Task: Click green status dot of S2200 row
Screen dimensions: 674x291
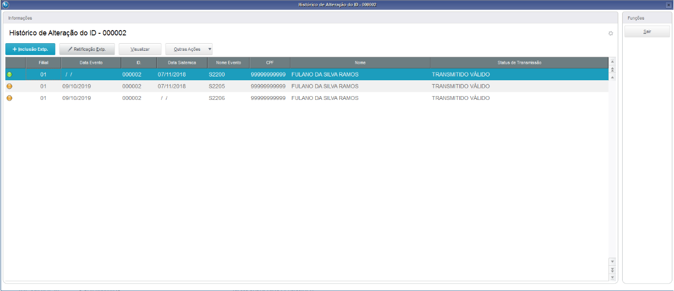Action: click(x=9, y=74)
